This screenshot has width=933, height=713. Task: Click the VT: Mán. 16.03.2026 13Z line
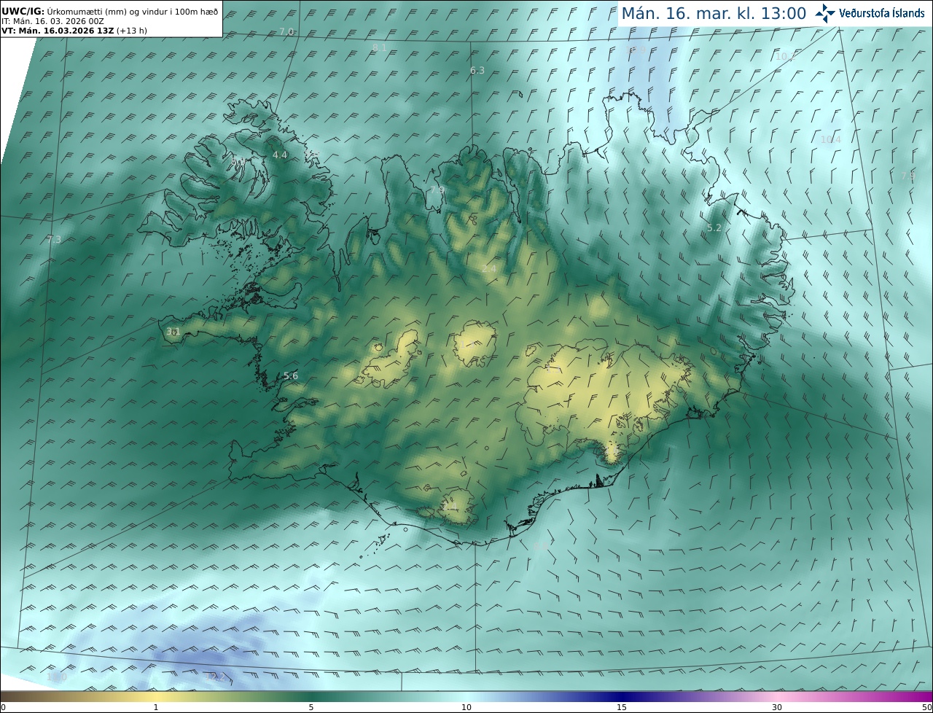pyautogui.click(x=74, y=31)
